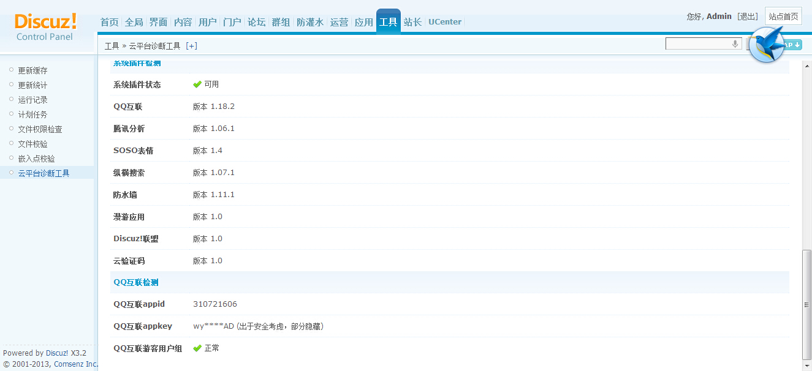The width and height of the screenshot is (812, 371).
Task: Select 计划任务 in the sidebar
Action: [x=32, y=114]
